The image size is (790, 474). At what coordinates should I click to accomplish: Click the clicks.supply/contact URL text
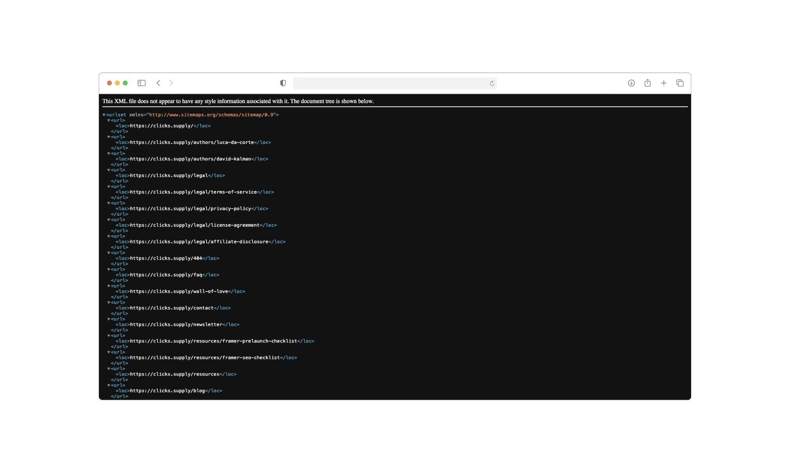coord(172,308)
